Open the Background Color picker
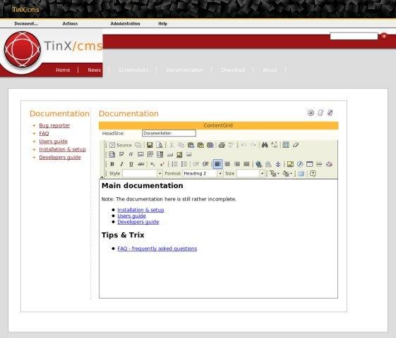 pos(287,173)
